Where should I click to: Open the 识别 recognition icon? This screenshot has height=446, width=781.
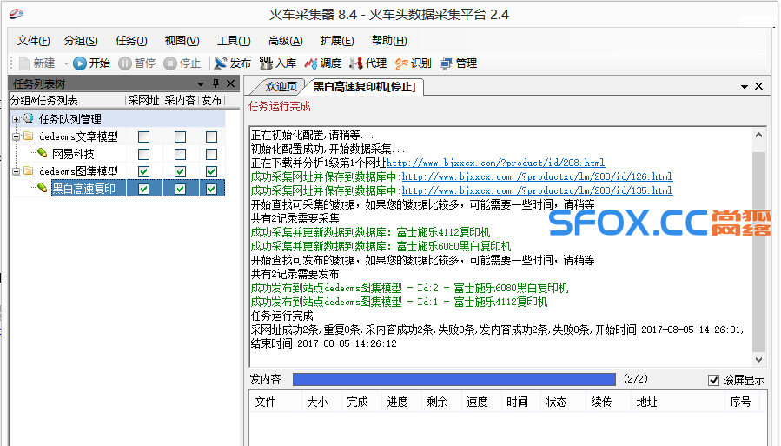tap(401, 63)
